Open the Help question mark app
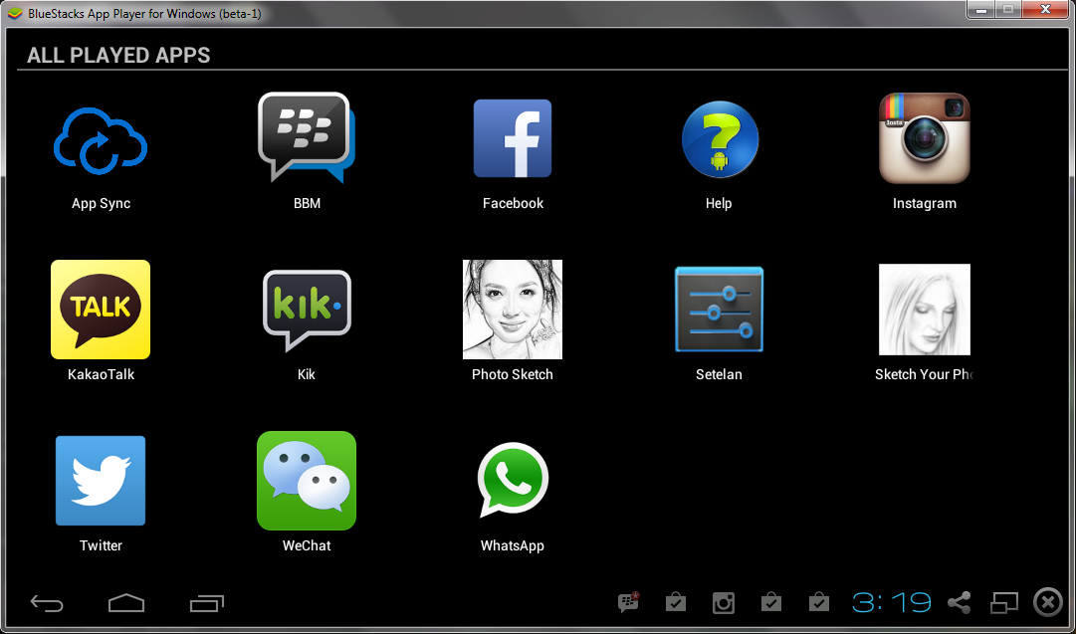1076x634 pixels. click(x=720, y=139)
